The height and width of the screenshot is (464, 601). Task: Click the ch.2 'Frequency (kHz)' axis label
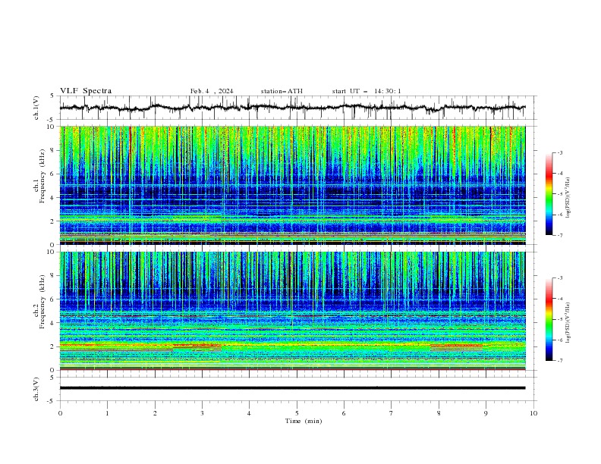coord(42,302)
